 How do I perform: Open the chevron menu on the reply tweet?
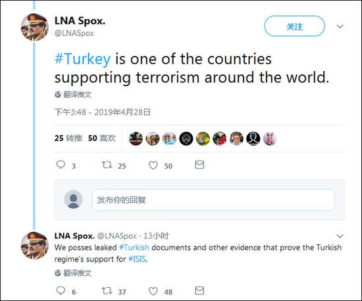pyautogui.click(x=340, y=236)
